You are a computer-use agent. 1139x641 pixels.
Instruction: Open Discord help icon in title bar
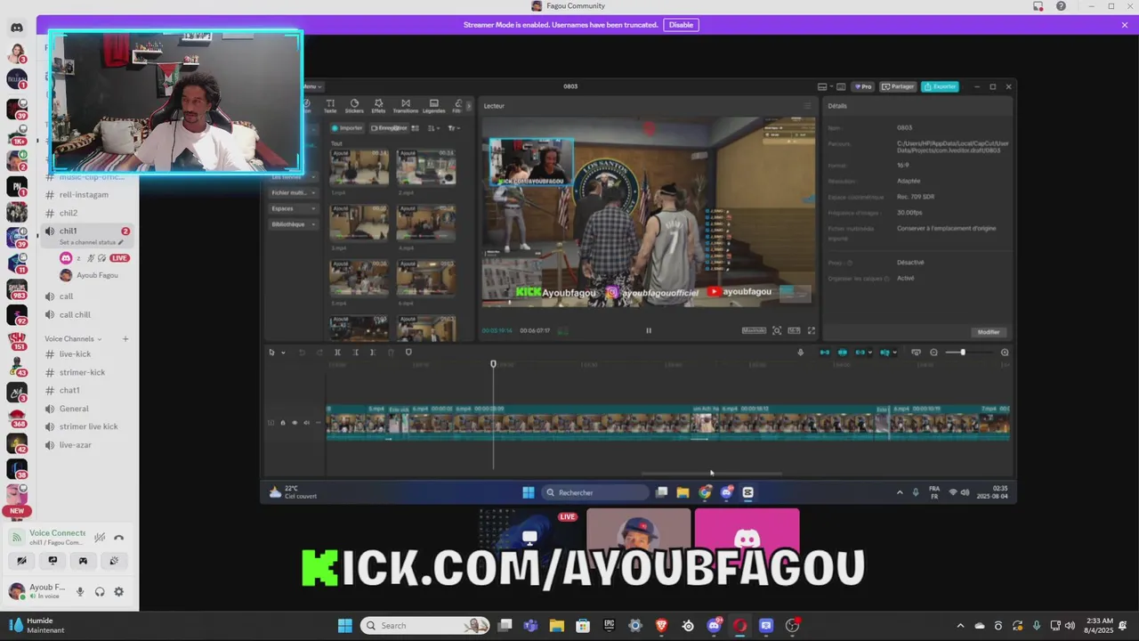1061,6
